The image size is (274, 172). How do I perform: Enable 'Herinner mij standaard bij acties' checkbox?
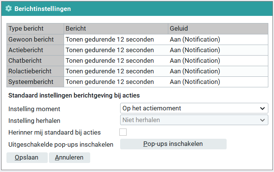tap(123, 132)
